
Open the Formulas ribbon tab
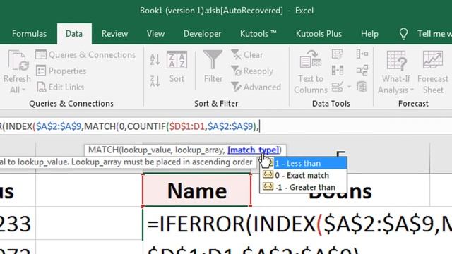pos(29,34)
